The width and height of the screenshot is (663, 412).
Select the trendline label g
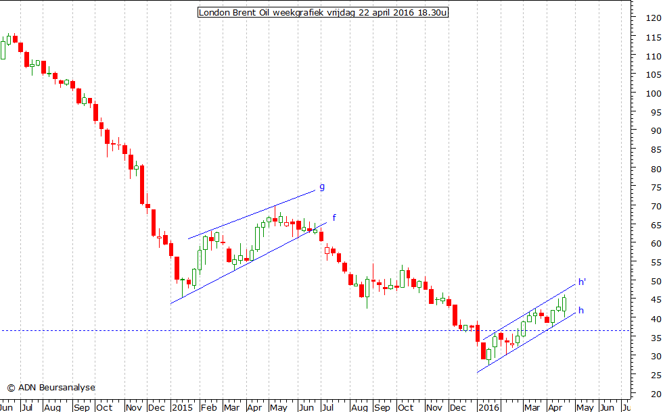[322, 186]
